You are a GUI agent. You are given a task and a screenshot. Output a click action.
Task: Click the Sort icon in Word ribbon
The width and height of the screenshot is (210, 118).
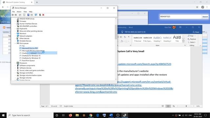tap(125, 37)
